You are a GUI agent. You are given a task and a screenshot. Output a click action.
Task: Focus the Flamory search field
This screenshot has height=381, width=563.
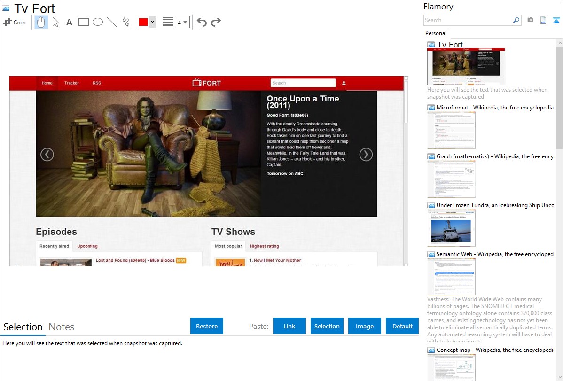pyautogui.click(x=468, y=20)
